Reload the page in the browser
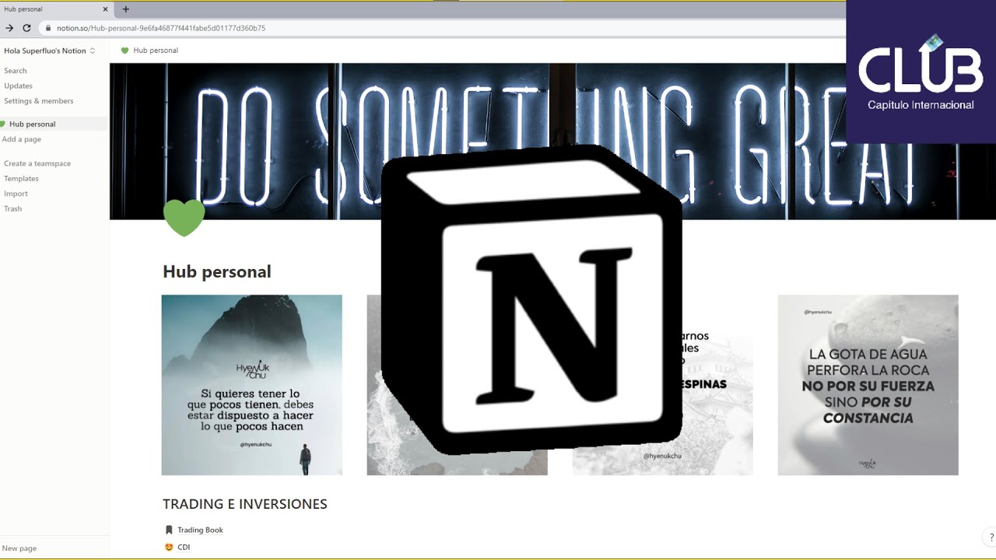The width and height of the screenshot is (996, 560). [x=26, y=28]
